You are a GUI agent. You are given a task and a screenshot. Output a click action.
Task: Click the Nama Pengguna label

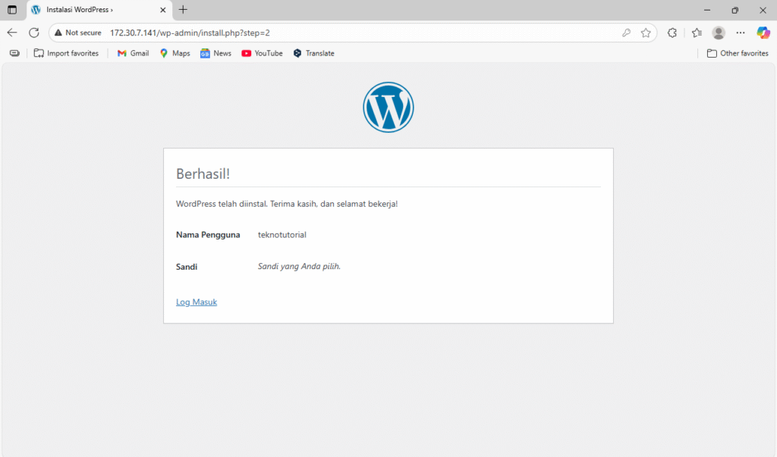pyautogui.click(x=208, y=235)
